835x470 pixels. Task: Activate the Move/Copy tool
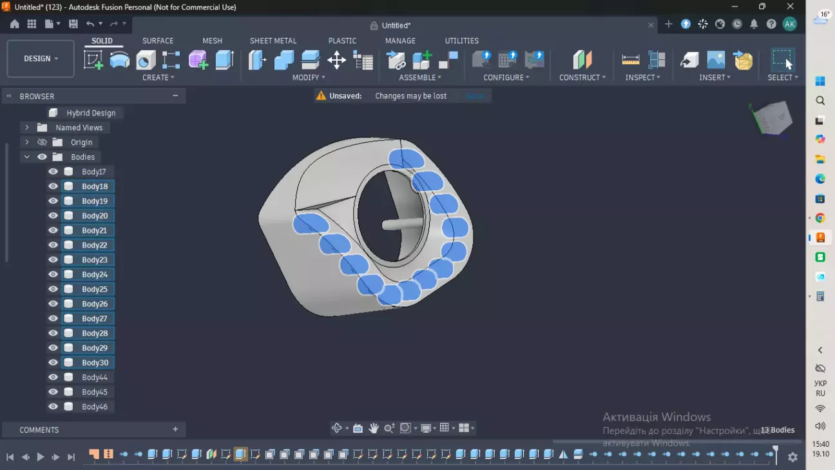point(337,61)
